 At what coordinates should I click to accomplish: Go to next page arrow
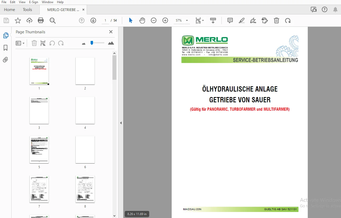tap(93, 20)
